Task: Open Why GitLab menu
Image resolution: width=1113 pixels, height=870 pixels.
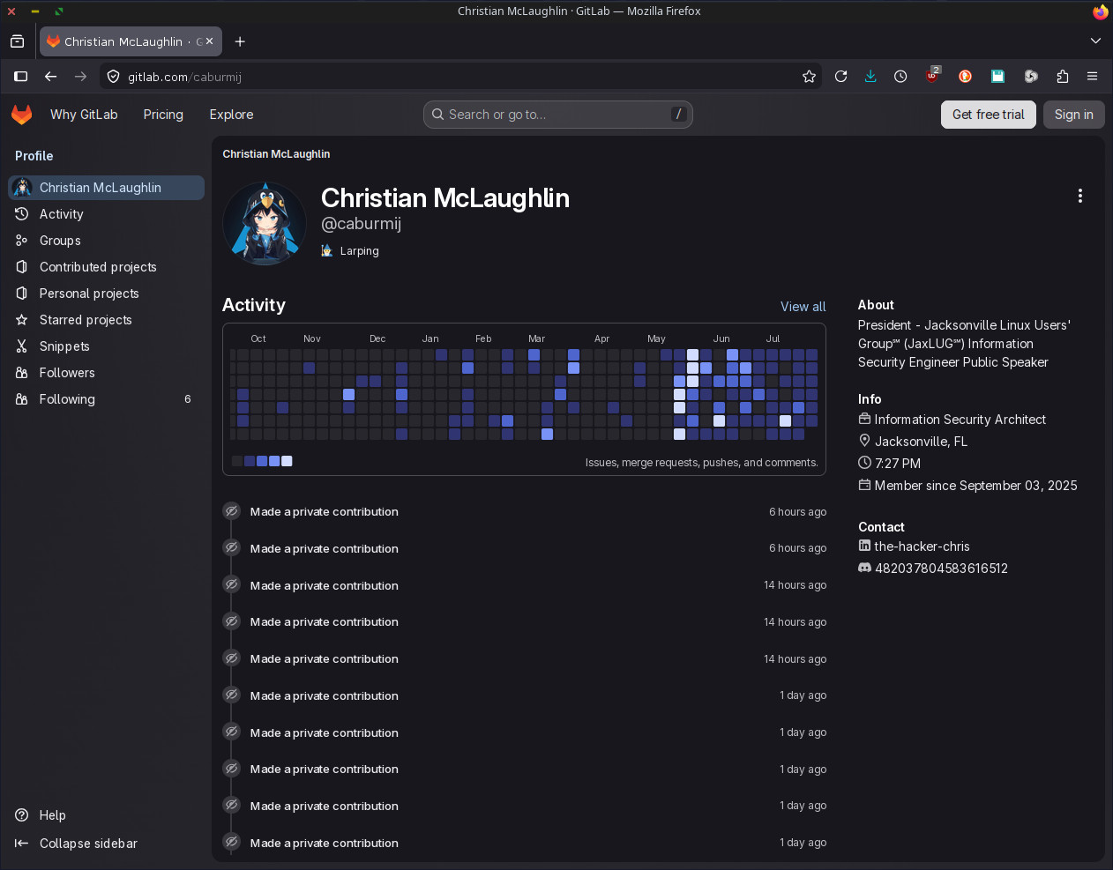Action: (84, 115)
